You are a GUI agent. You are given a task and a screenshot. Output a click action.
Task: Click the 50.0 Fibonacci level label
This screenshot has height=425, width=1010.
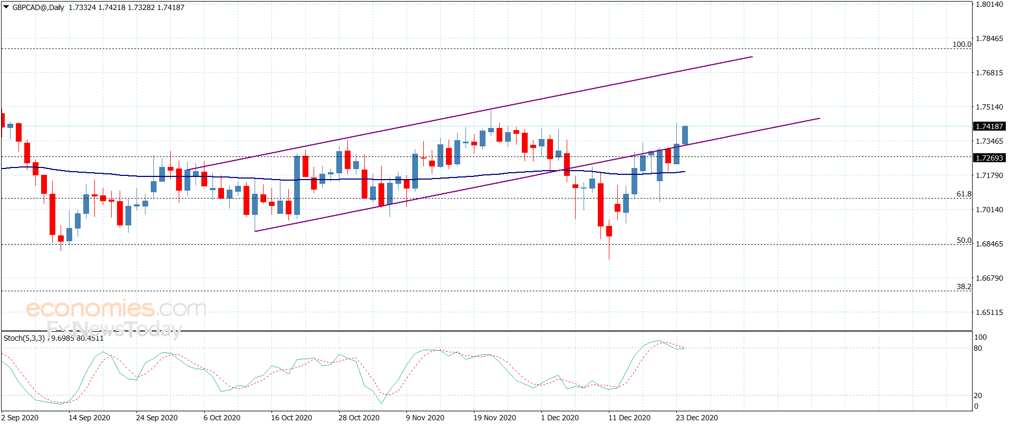click(964, 240)
